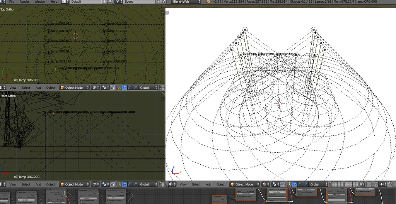The image size is (396, 204).
Task: Click the Scene name field
Action: click(139, 2)
